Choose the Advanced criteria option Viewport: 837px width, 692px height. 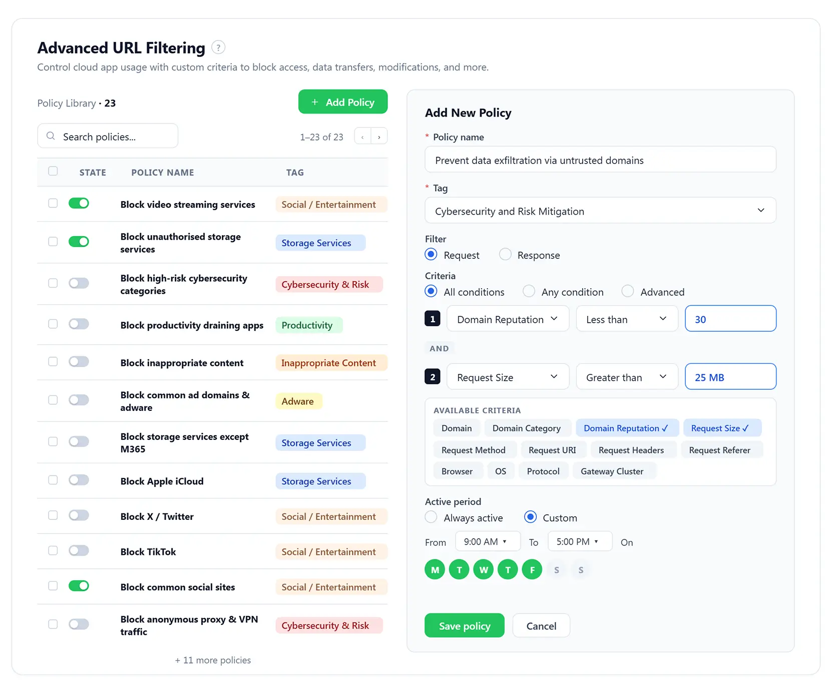tap(628, 291)
